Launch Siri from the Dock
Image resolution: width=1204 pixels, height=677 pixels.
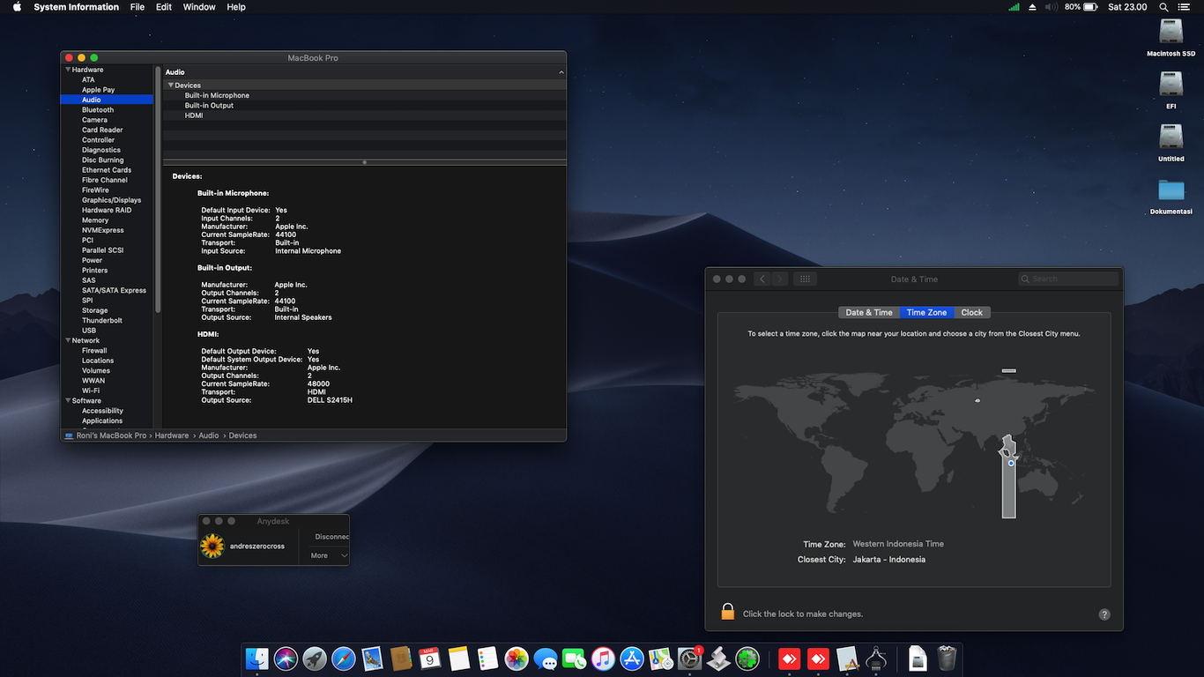pos(286,658)
